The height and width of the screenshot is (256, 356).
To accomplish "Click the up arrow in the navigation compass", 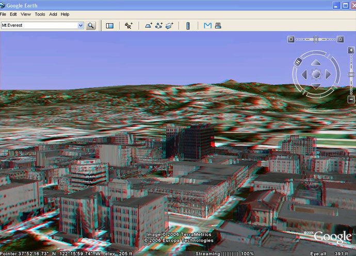I will [316, 62].
